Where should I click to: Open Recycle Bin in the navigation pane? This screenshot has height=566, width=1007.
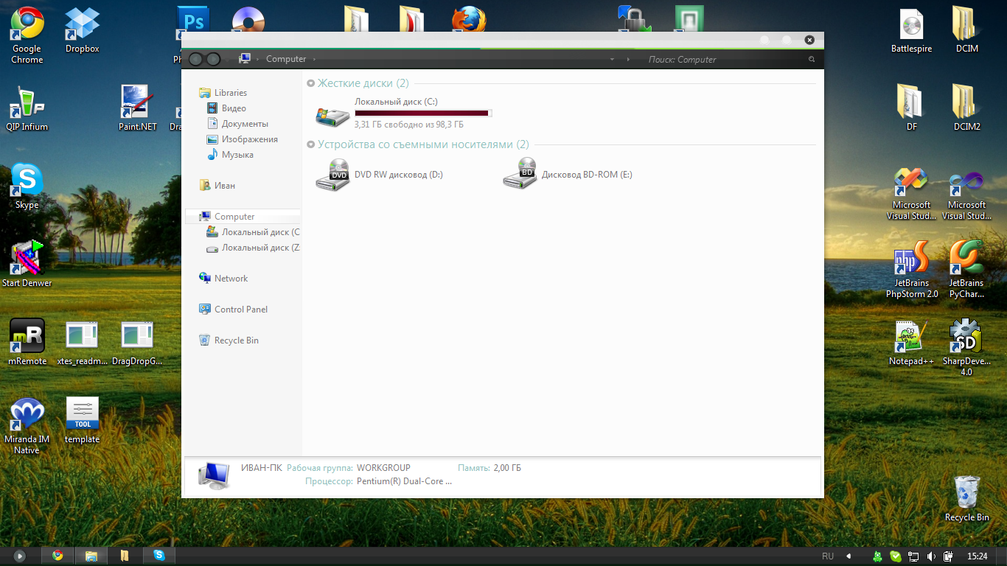coord(229,340)
